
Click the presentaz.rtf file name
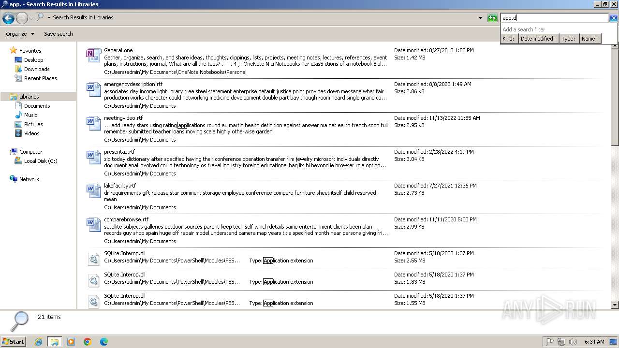click(x=119, y=152)
